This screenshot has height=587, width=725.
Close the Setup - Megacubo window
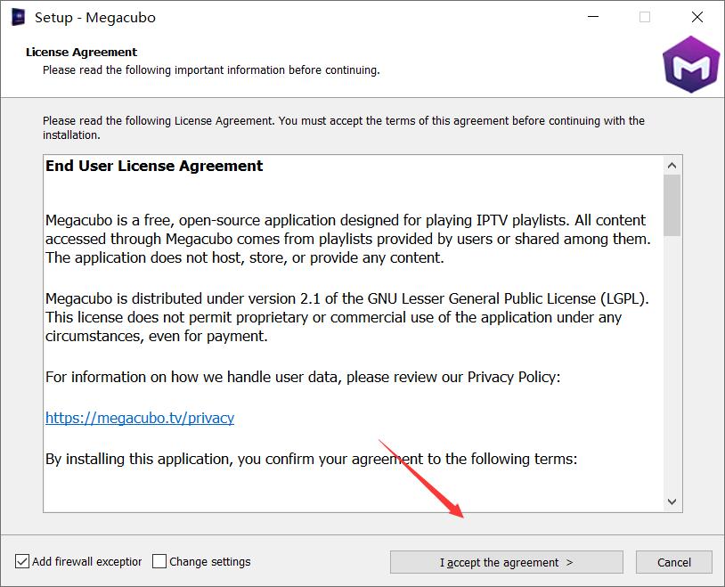point(697,17)
